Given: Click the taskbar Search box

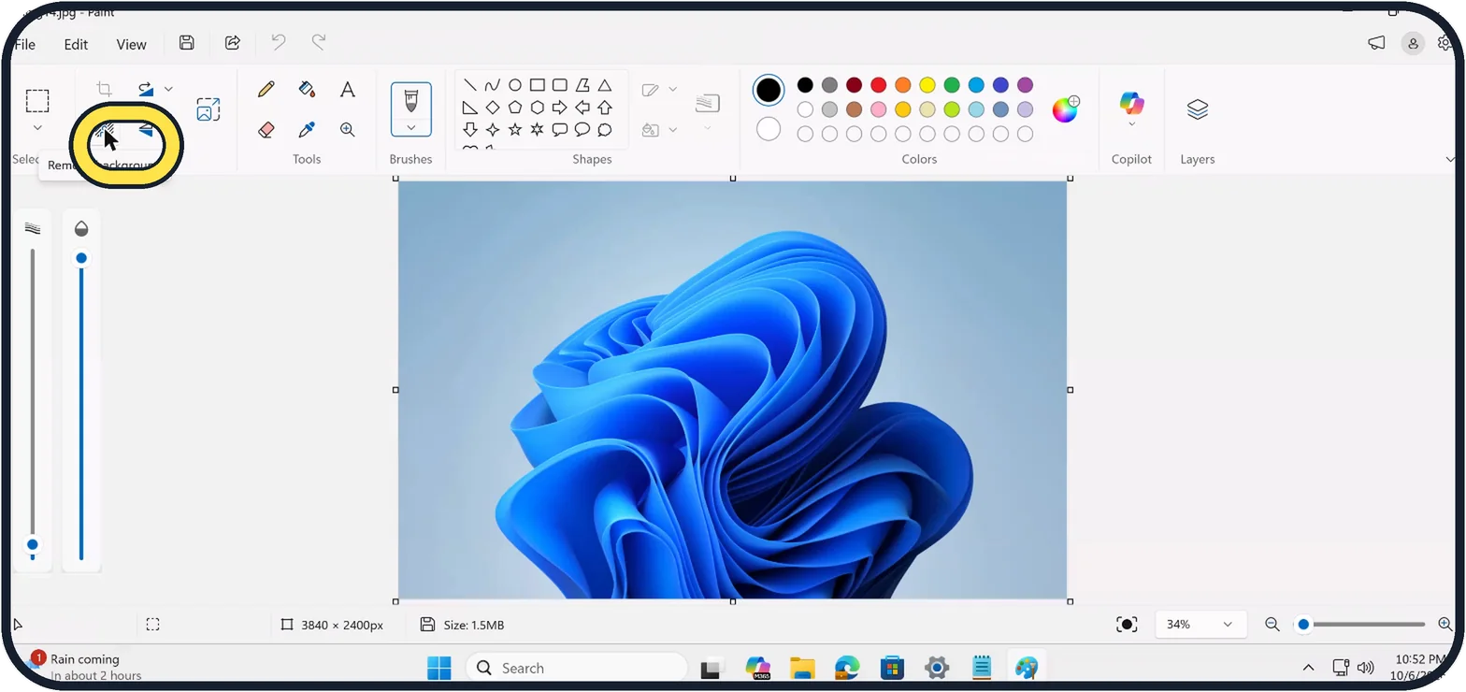Looking at the screenshot, I should tap(576, 668).
